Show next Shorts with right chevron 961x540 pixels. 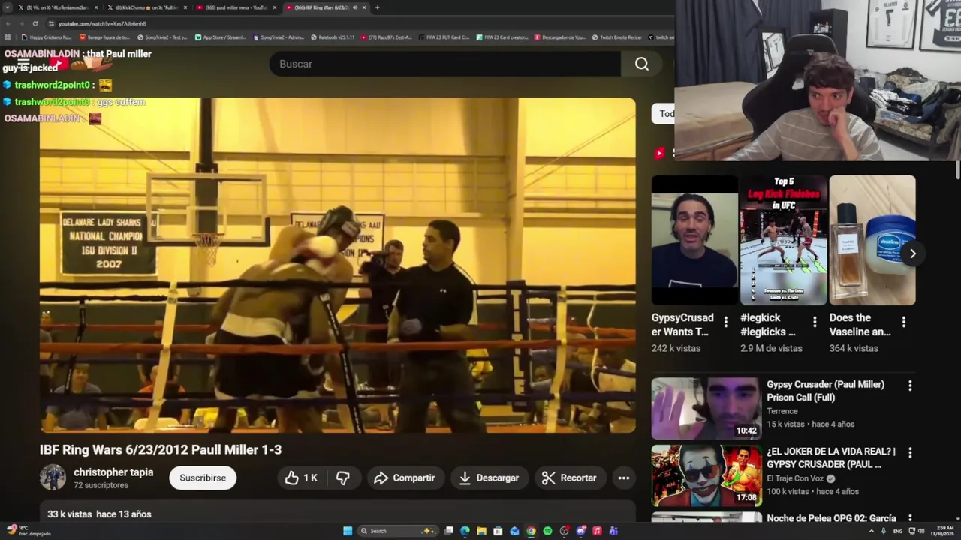[912, 253]
